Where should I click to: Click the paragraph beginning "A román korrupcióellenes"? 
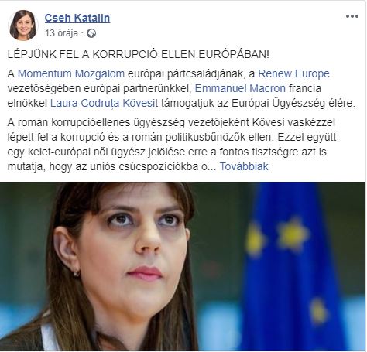172,145
